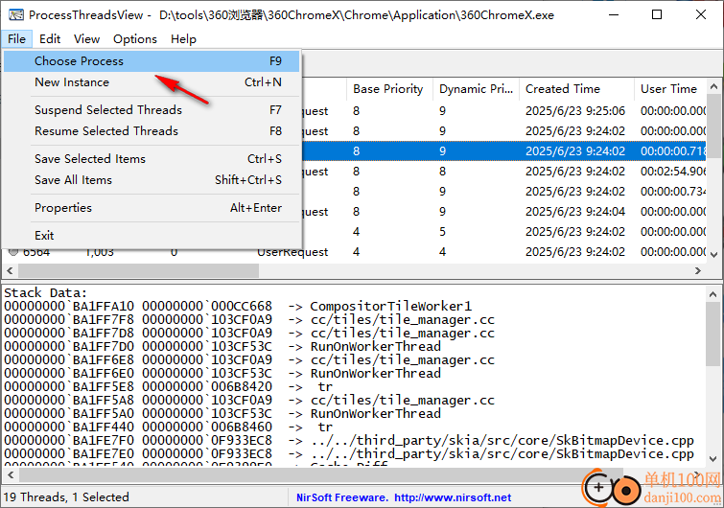724x508 pixels.
Task: Click the Stack Data: heading text
Action: click(x=46, y=293)
